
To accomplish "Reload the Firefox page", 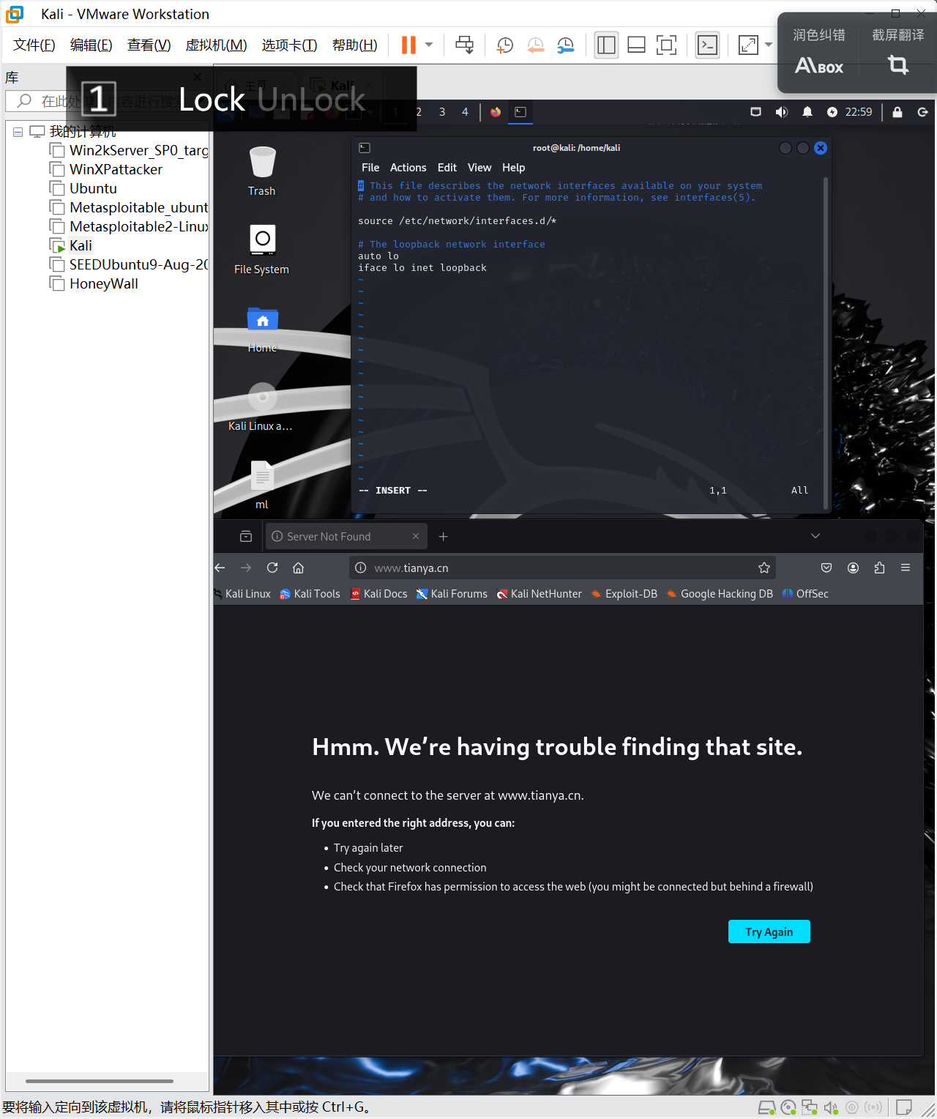I will [x=272, y=568].
